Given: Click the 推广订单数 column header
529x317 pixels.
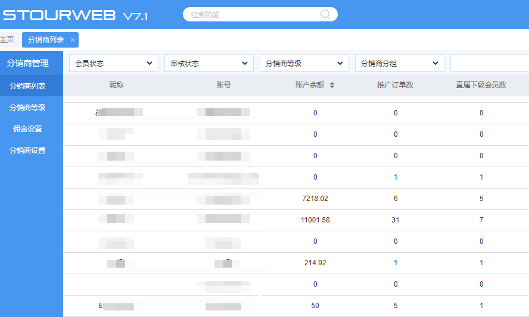Looking at the screenshot, I should point(396,85).
